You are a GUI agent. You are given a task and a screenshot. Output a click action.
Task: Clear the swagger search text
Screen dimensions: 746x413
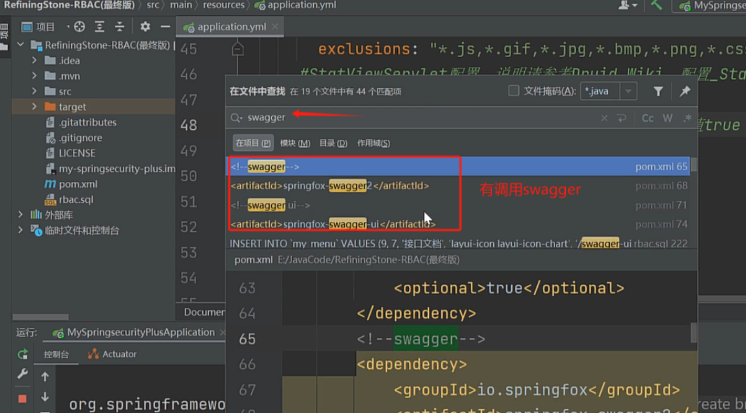(604, 118)
